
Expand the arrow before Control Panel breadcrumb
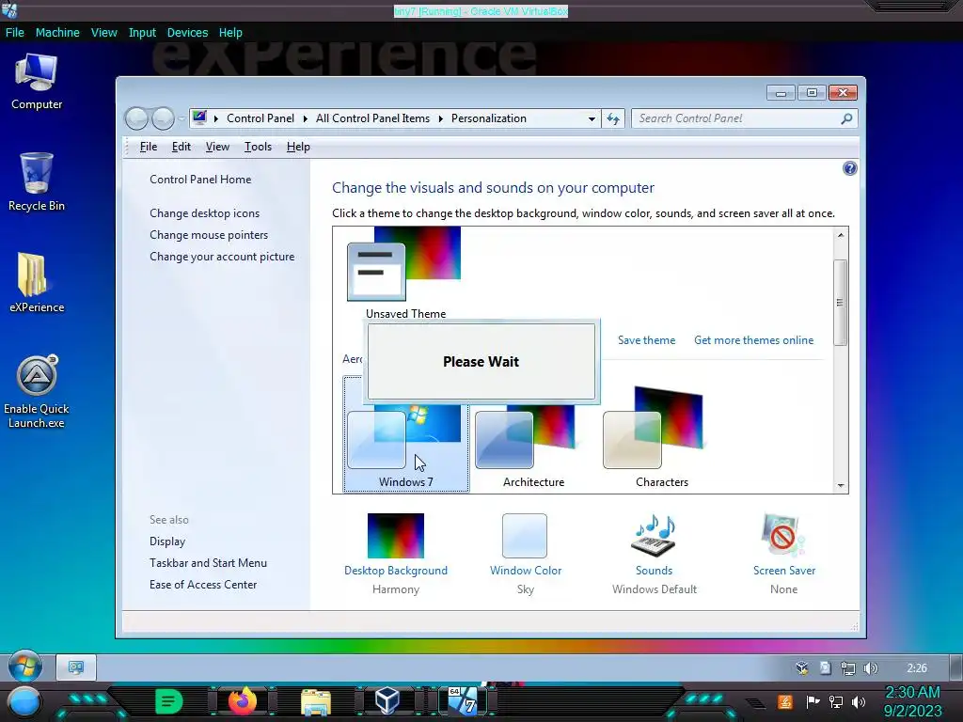tap(216, 118)
